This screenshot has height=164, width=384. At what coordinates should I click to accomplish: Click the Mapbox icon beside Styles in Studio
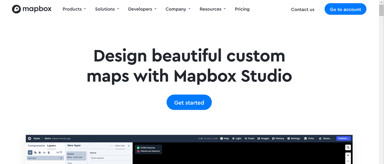pyautogui.click(x=30, y=138)
